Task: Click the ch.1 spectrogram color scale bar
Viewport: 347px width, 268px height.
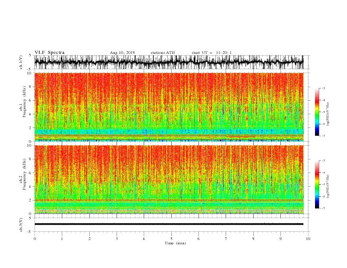Action: 317,112
